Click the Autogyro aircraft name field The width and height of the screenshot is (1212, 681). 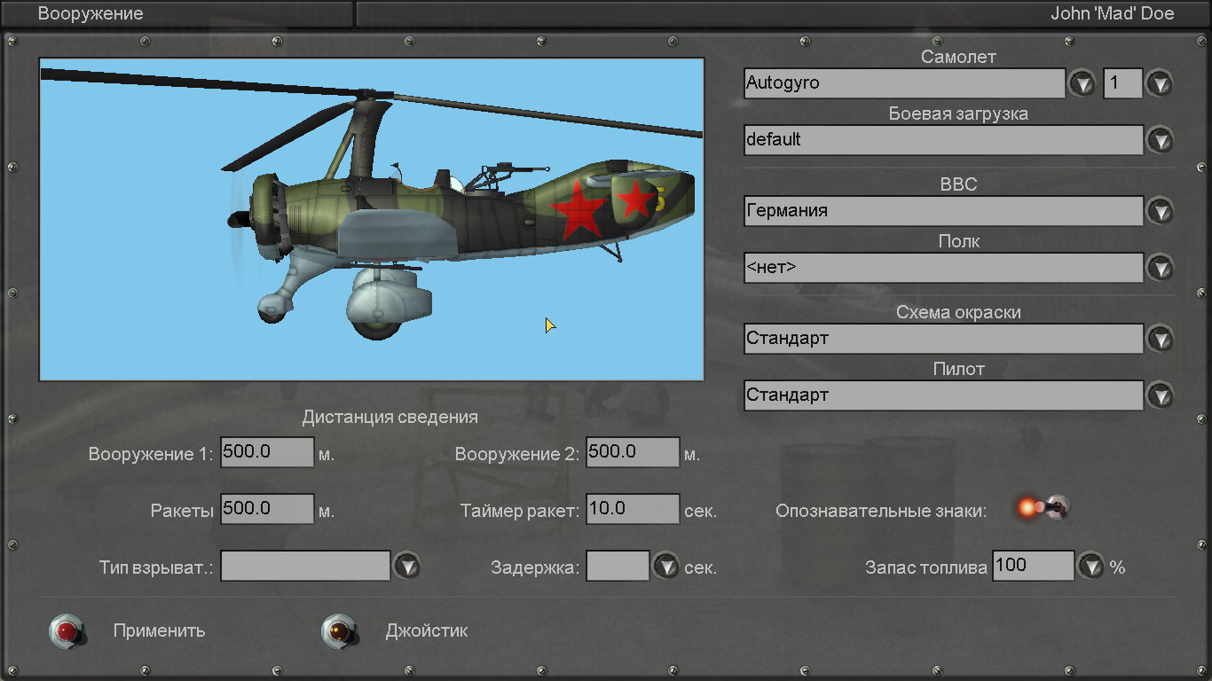tap(904, 83)
